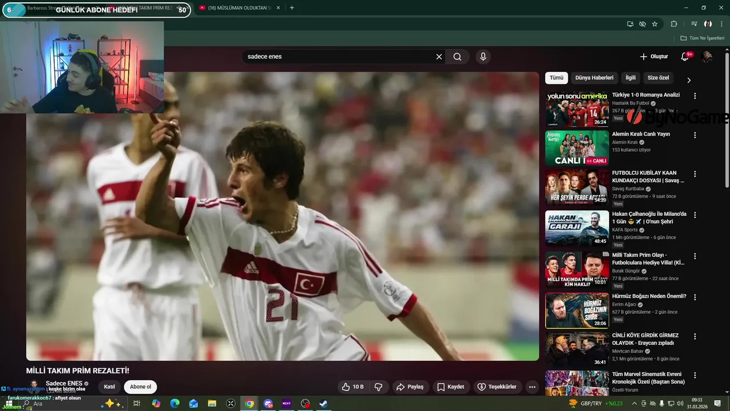Select the Size özel filter chip
730x411 pixels.
click(x=658, y=78)
